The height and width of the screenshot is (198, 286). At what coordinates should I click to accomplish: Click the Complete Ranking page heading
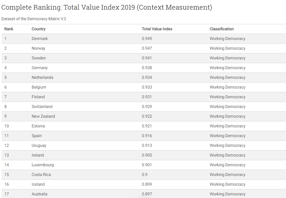pyautogui.click(x=106, y=7)
